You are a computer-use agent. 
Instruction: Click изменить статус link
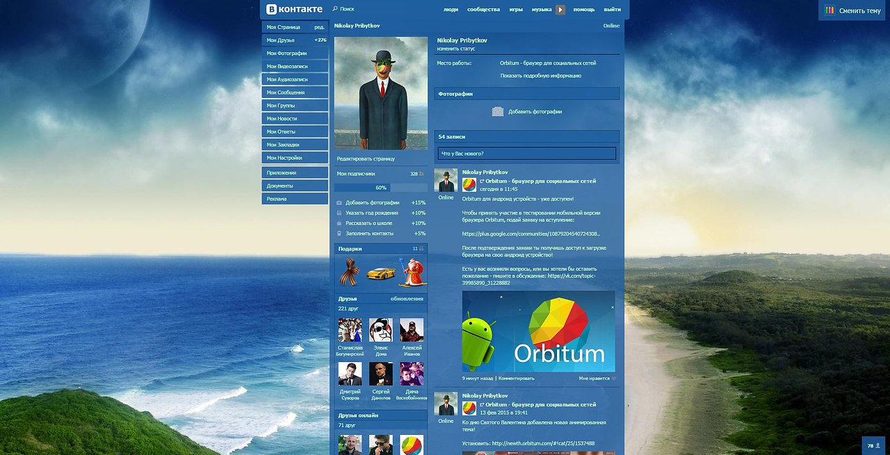coord(455,49)
